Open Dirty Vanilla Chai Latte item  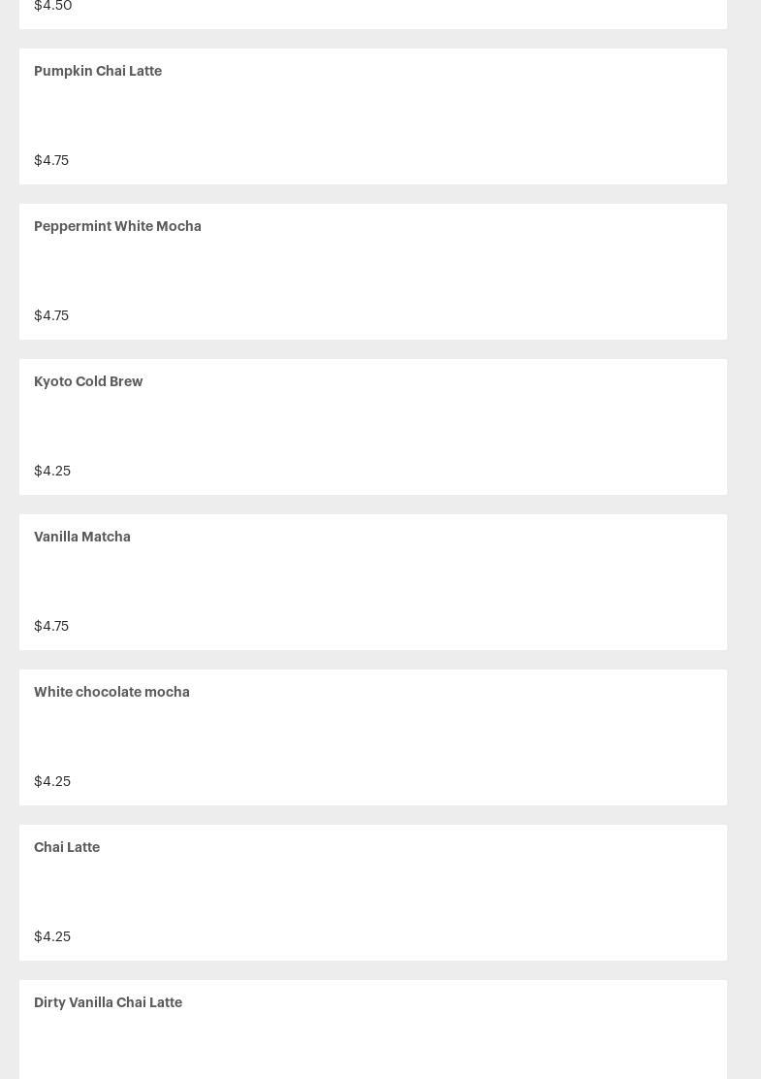pos(108,1002)
